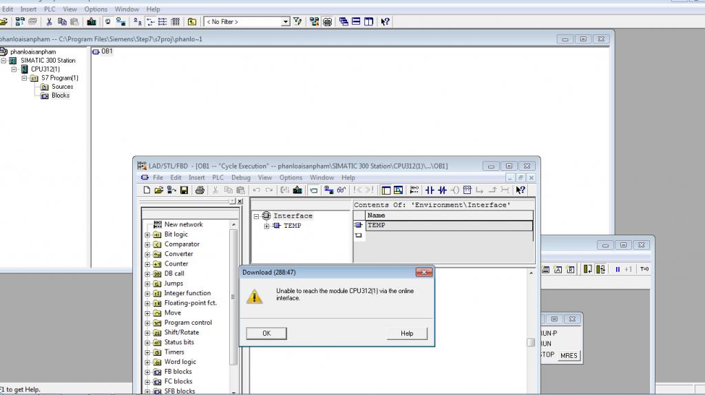Screen dimensions: 705x395
Task: Collapse the Interface tree node
Action: (256, 216)
